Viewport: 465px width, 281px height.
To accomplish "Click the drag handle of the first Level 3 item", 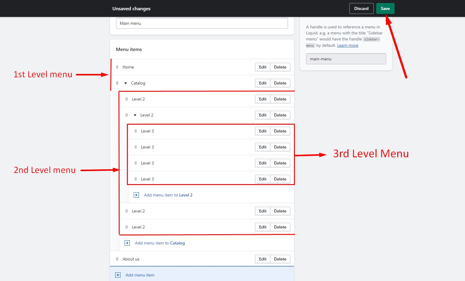I will (136, 131).
